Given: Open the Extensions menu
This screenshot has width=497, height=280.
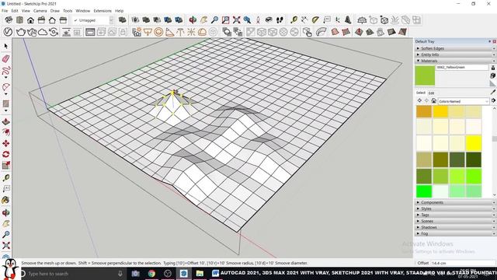Looking at the screenshot, I should (103, 11).
